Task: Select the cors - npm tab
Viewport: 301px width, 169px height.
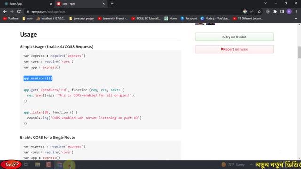Action: click(79, 4)
